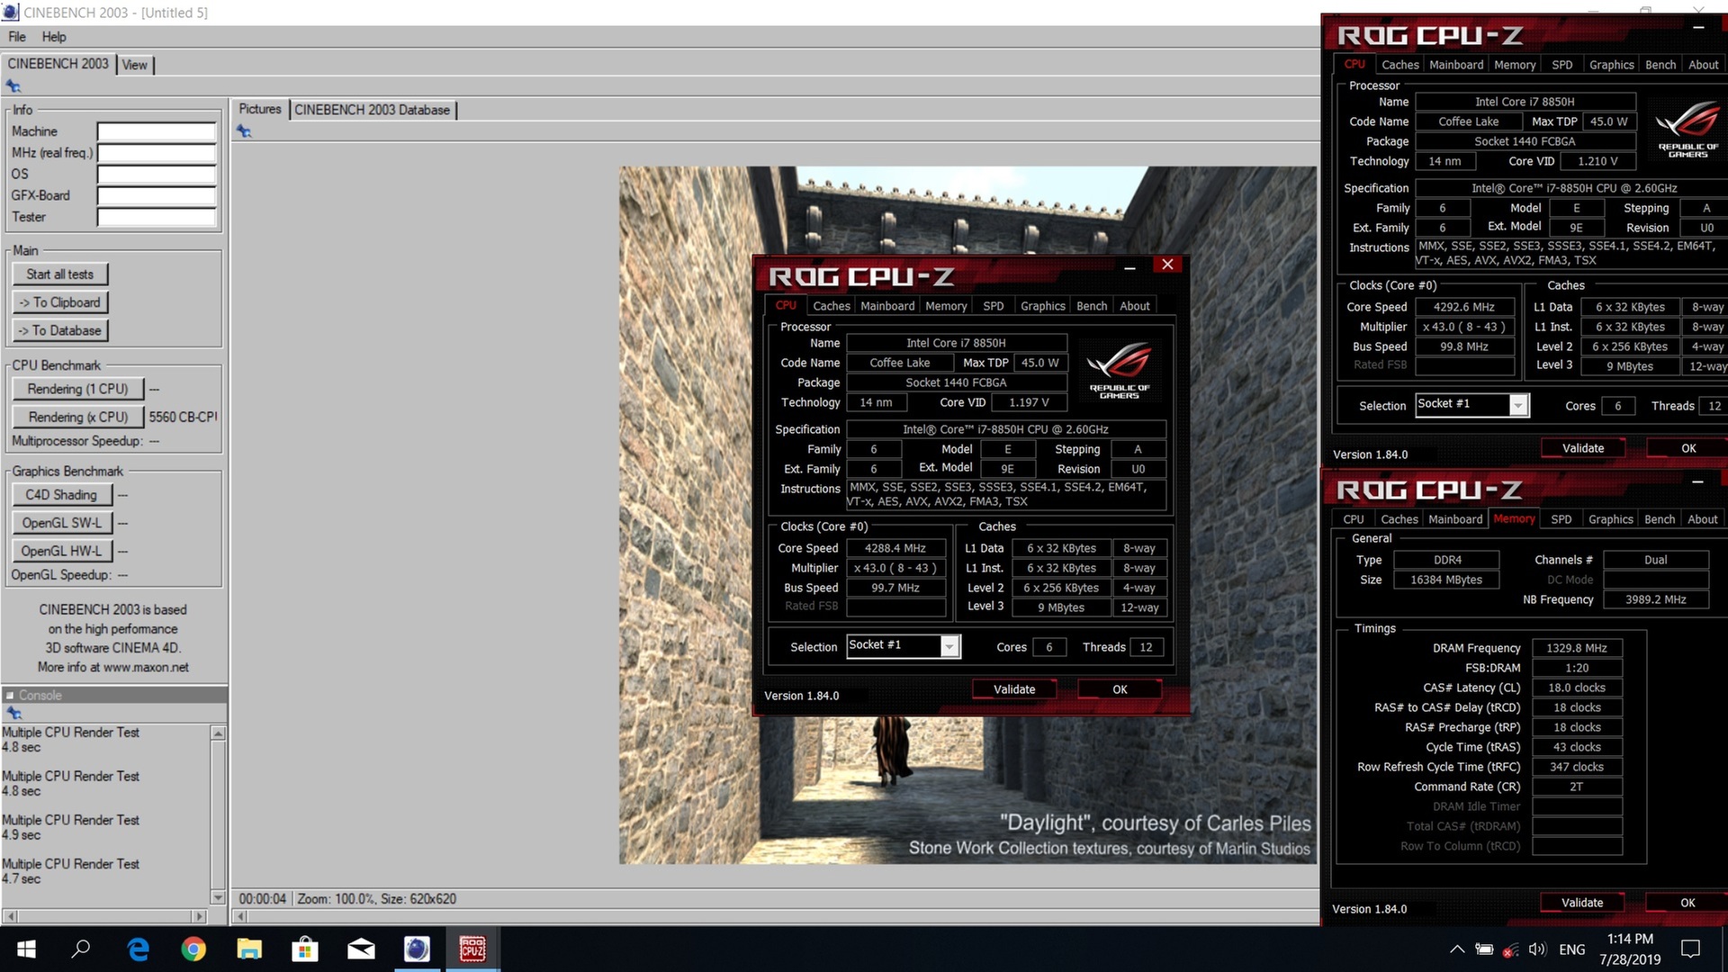
Task: Open Mainboard tab in center CPU-Z
Action: [x=887, y=306]
